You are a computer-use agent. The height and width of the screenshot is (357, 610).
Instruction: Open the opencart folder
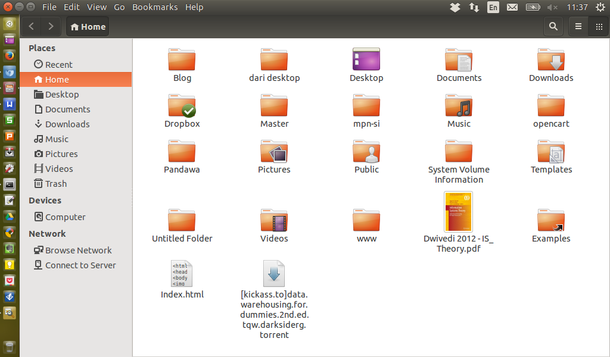tap(550, 106)
